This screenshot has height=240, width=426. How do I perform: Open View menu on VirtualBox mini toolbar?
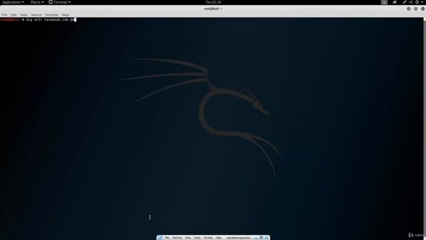click(188, 238)
